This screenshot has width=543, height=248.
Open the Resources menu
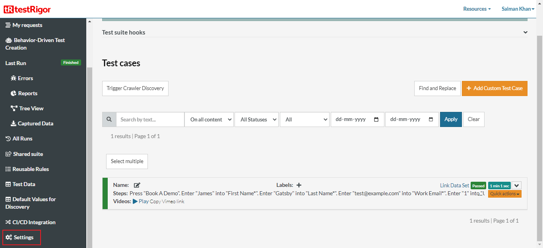[477, 9]
